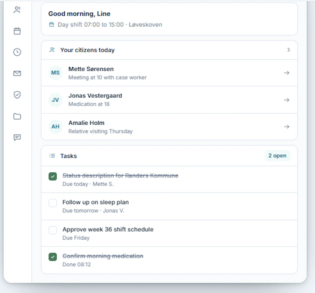Viewport: 315px width, 293px height.
Task: Click Follow up on sleep plan title
Action: 96,202
